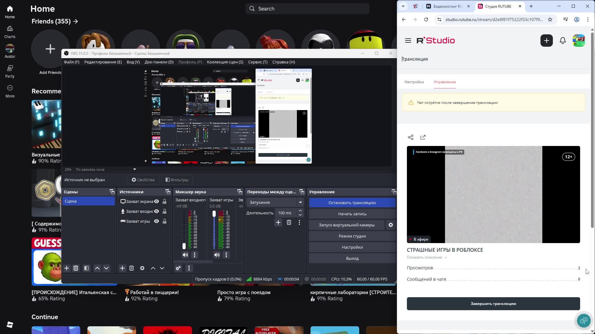Open Chrome tab search dropdown arrow
595x334 pixels.
(x=403, y=6)
